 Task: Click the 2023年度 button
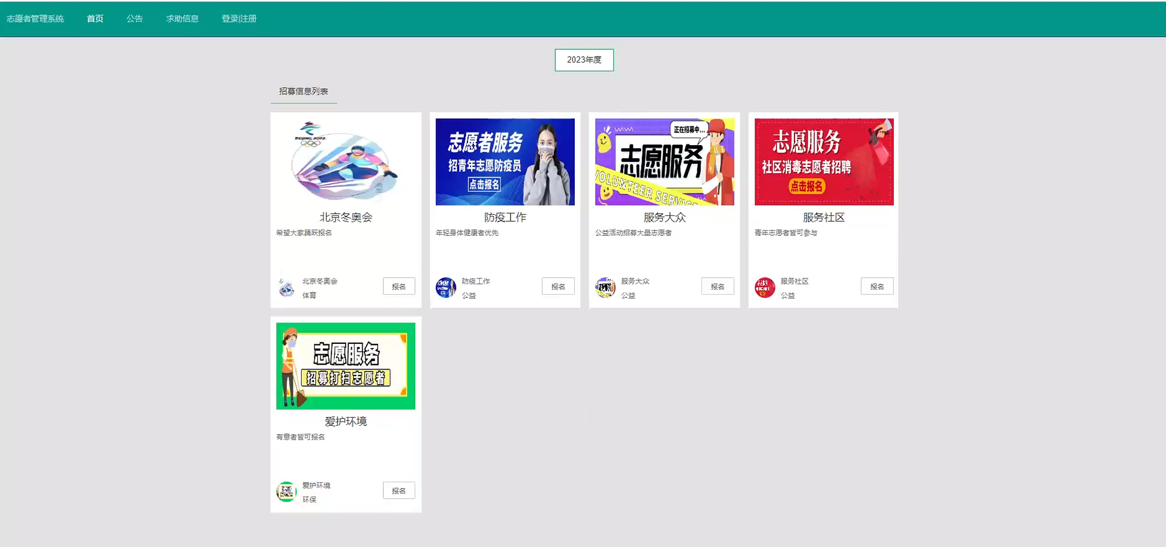584,60
